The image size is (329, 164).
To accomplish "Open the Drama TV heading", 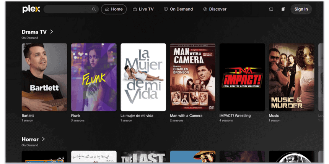I will pos(34,32).
